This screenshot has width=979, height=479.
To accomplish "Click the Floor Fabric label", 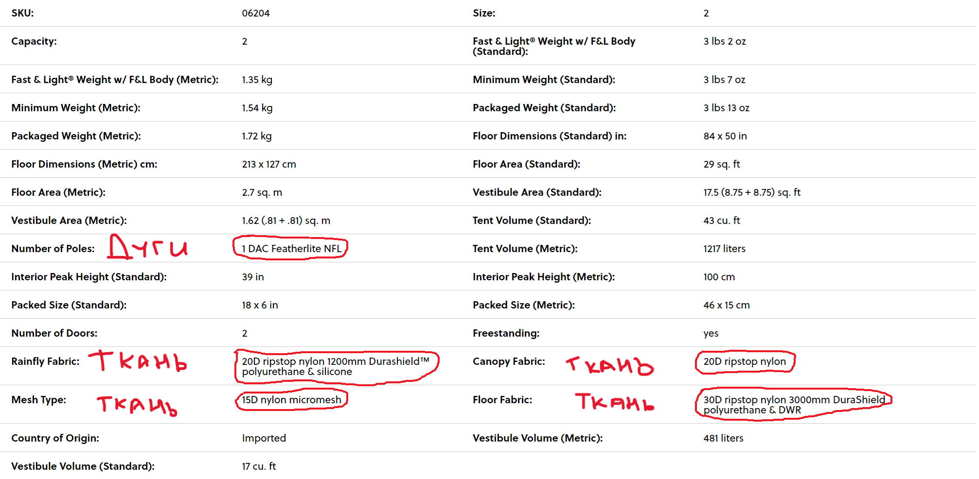I will pos(502,399).
